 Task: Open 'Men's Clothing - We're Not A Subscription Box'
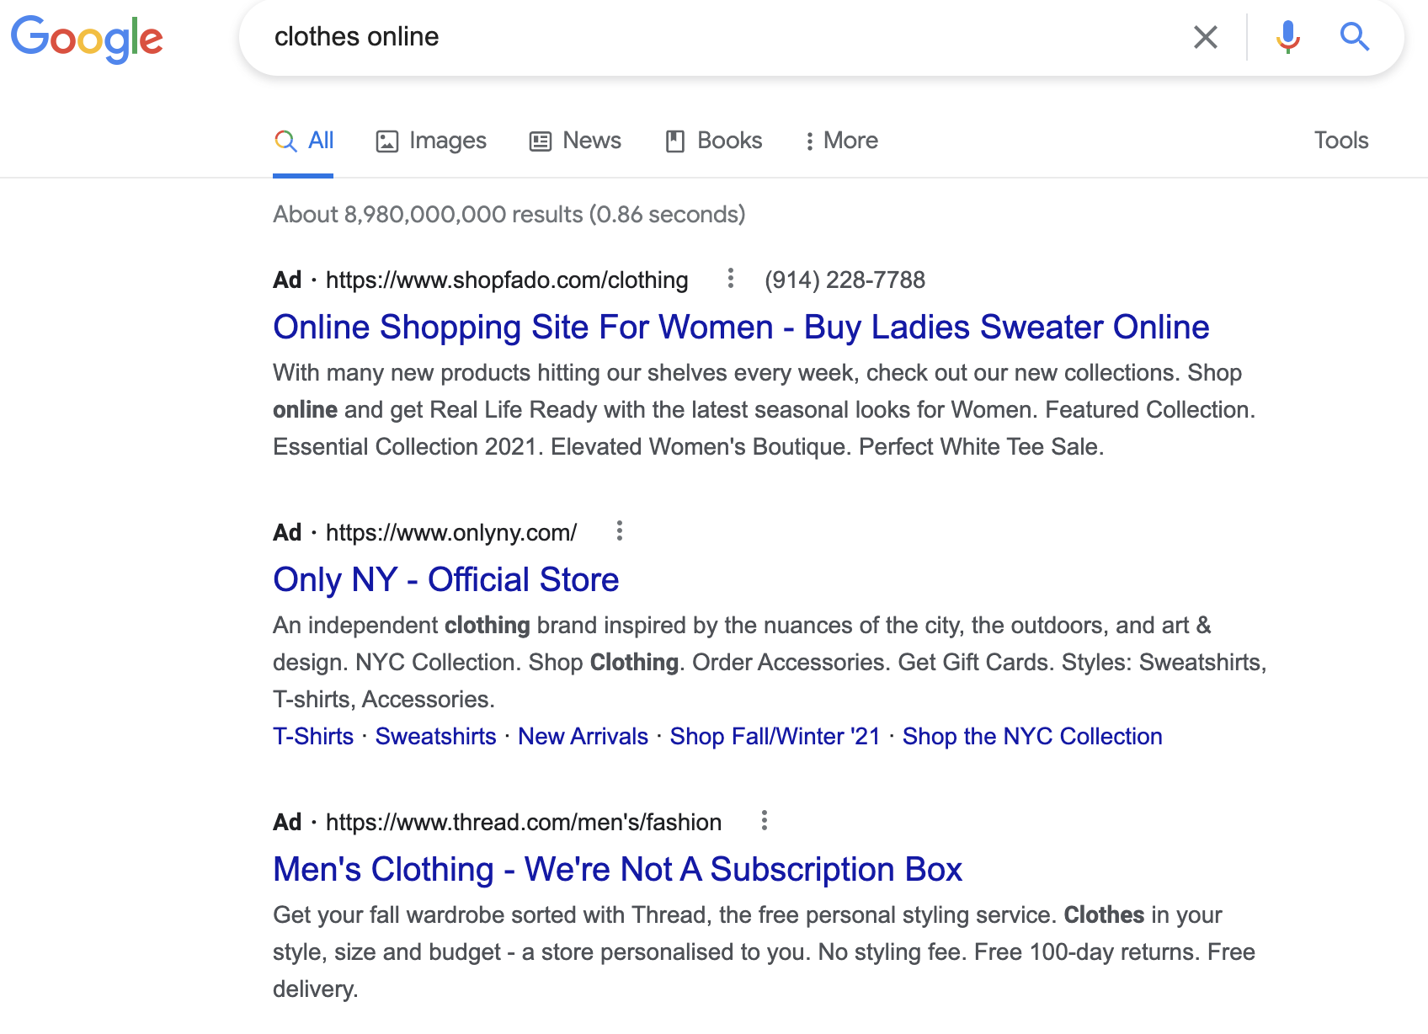[x=617, y=869]
